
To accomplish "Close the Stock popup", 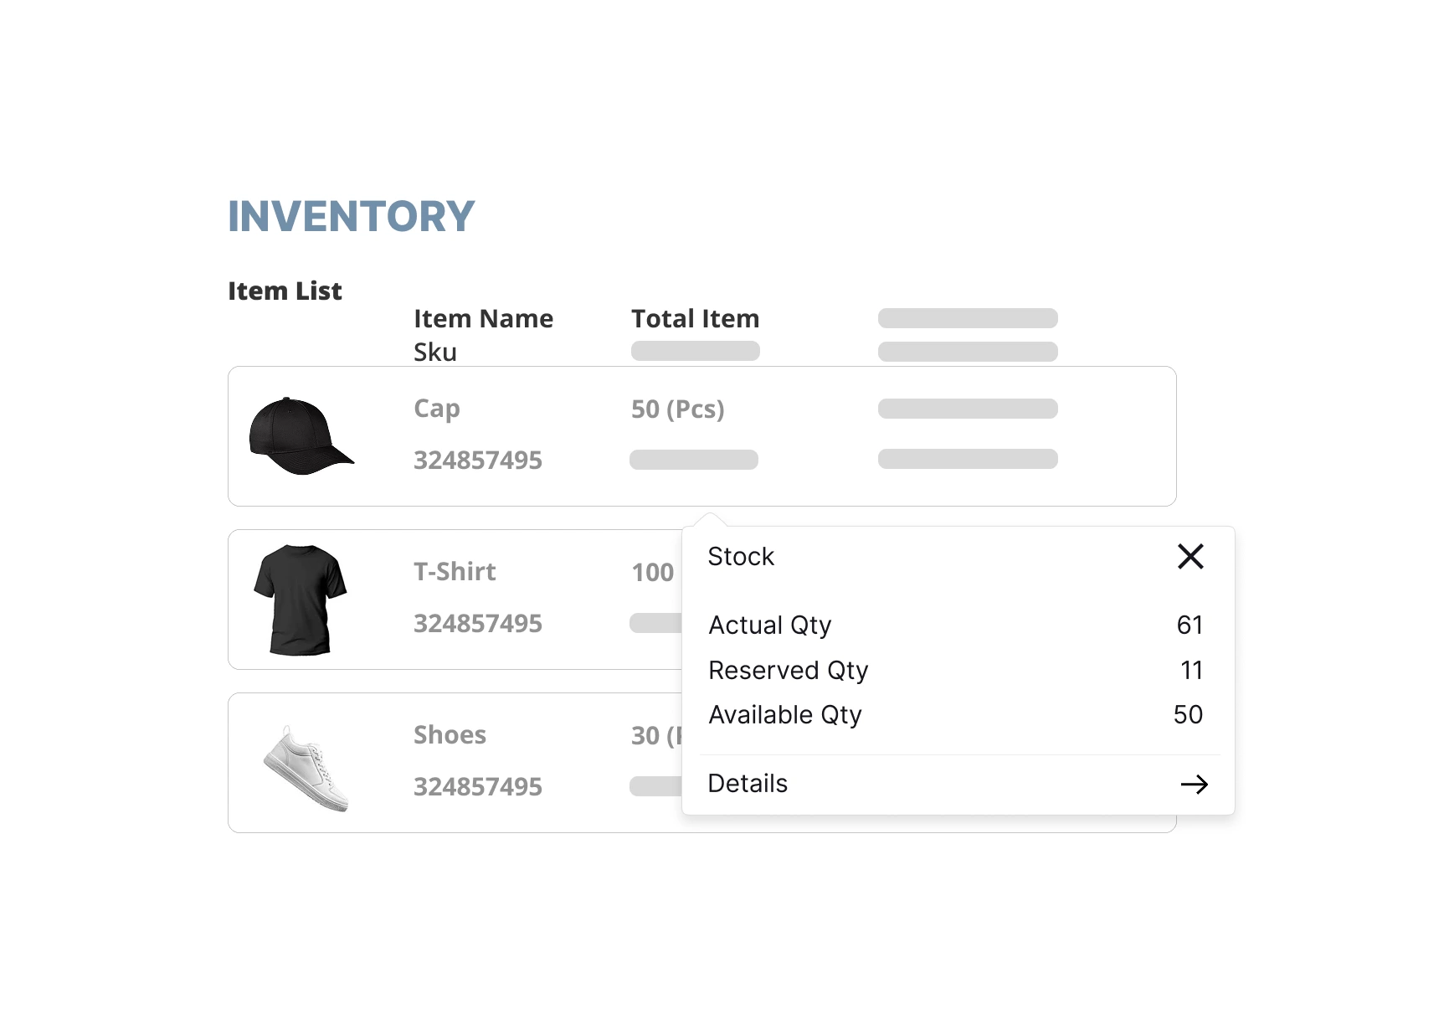I will [x=1190, y=557].
